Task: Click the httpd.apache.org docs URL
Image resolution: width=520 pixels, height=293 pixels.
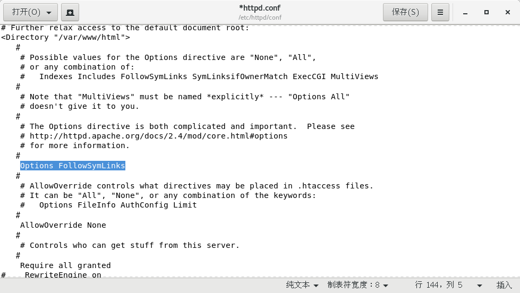Action: point(158,136)
